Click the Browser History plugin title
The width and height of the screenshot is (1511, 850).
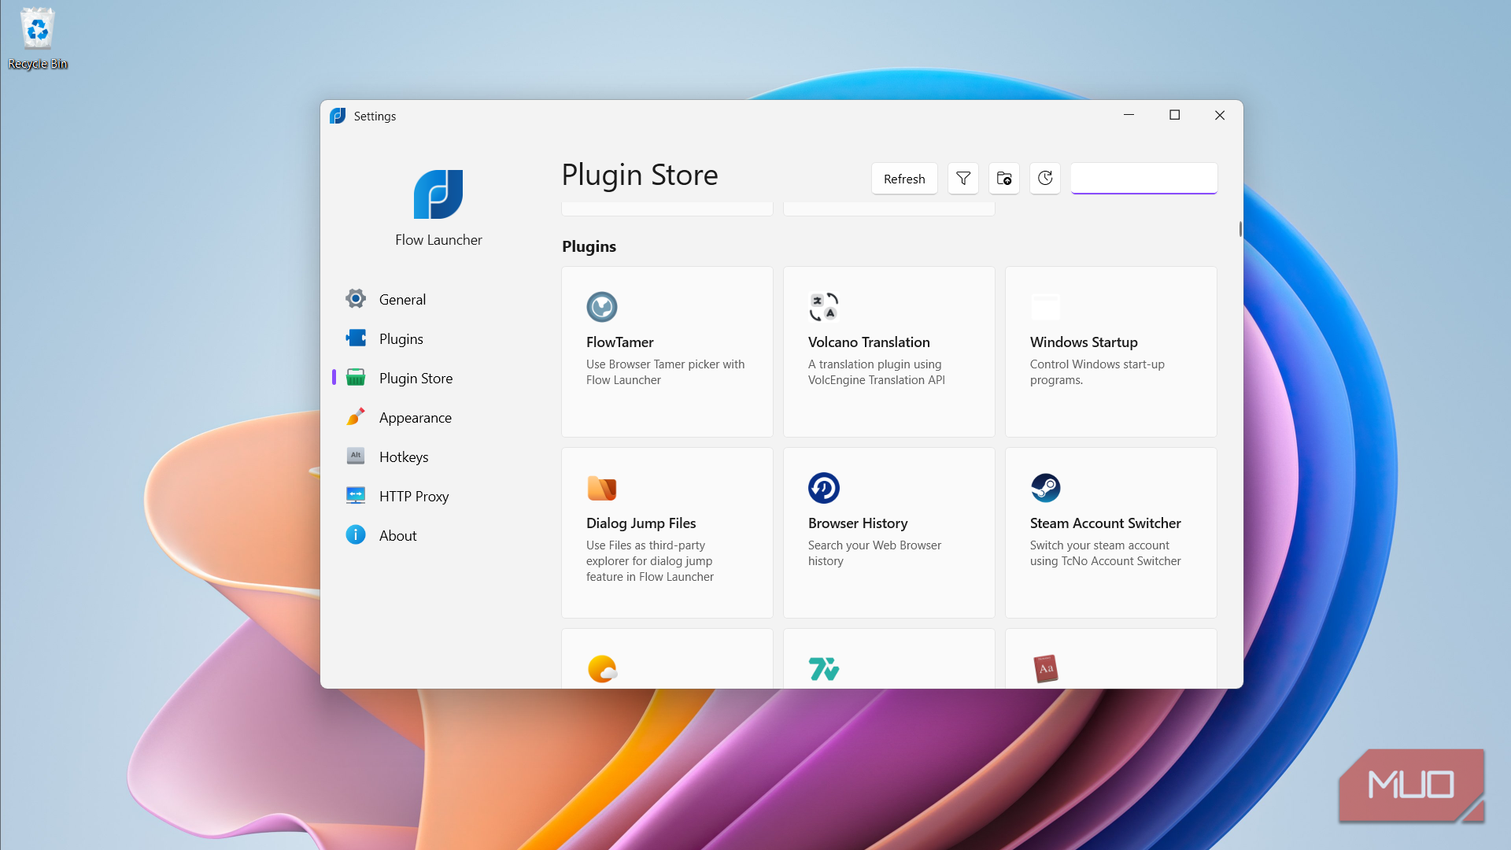858,523
